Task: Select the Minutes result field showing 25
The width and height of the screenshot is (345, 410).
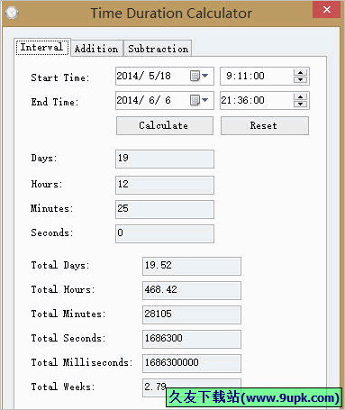Action: coord(165,209)
